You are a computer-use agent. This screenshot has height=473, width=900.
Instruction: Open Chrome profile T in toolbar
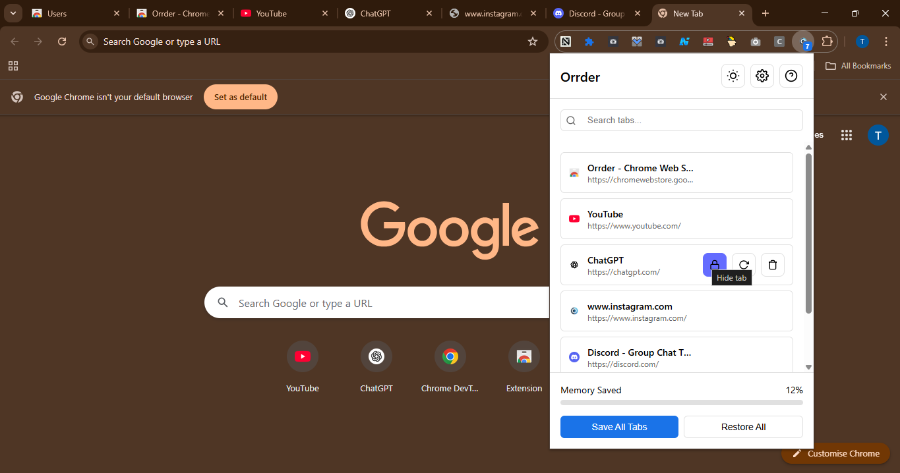point(862,42)
